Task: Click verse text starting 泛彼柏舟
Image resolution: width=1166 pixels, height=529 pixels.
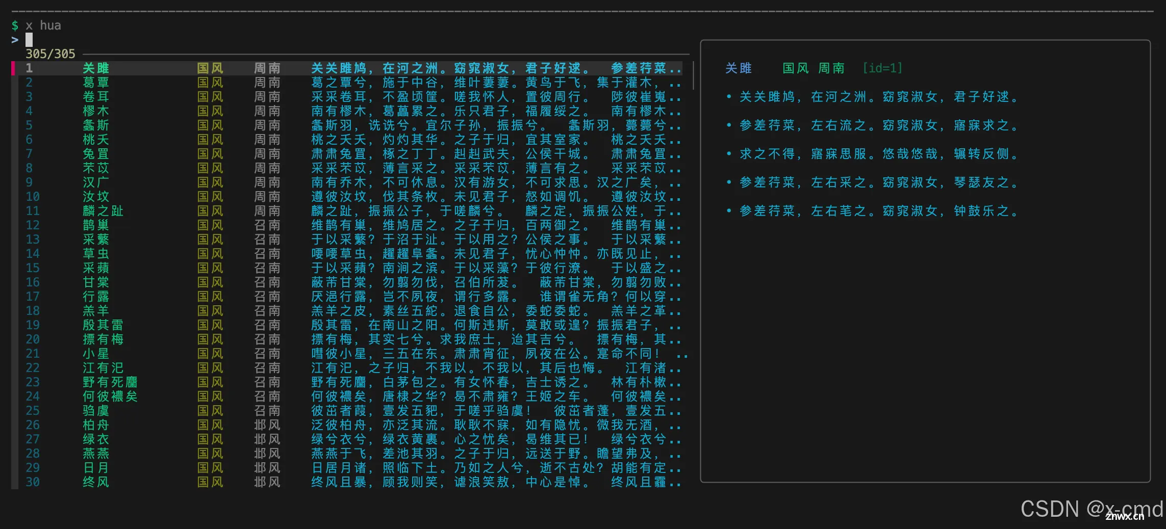Action: point(496,425)
